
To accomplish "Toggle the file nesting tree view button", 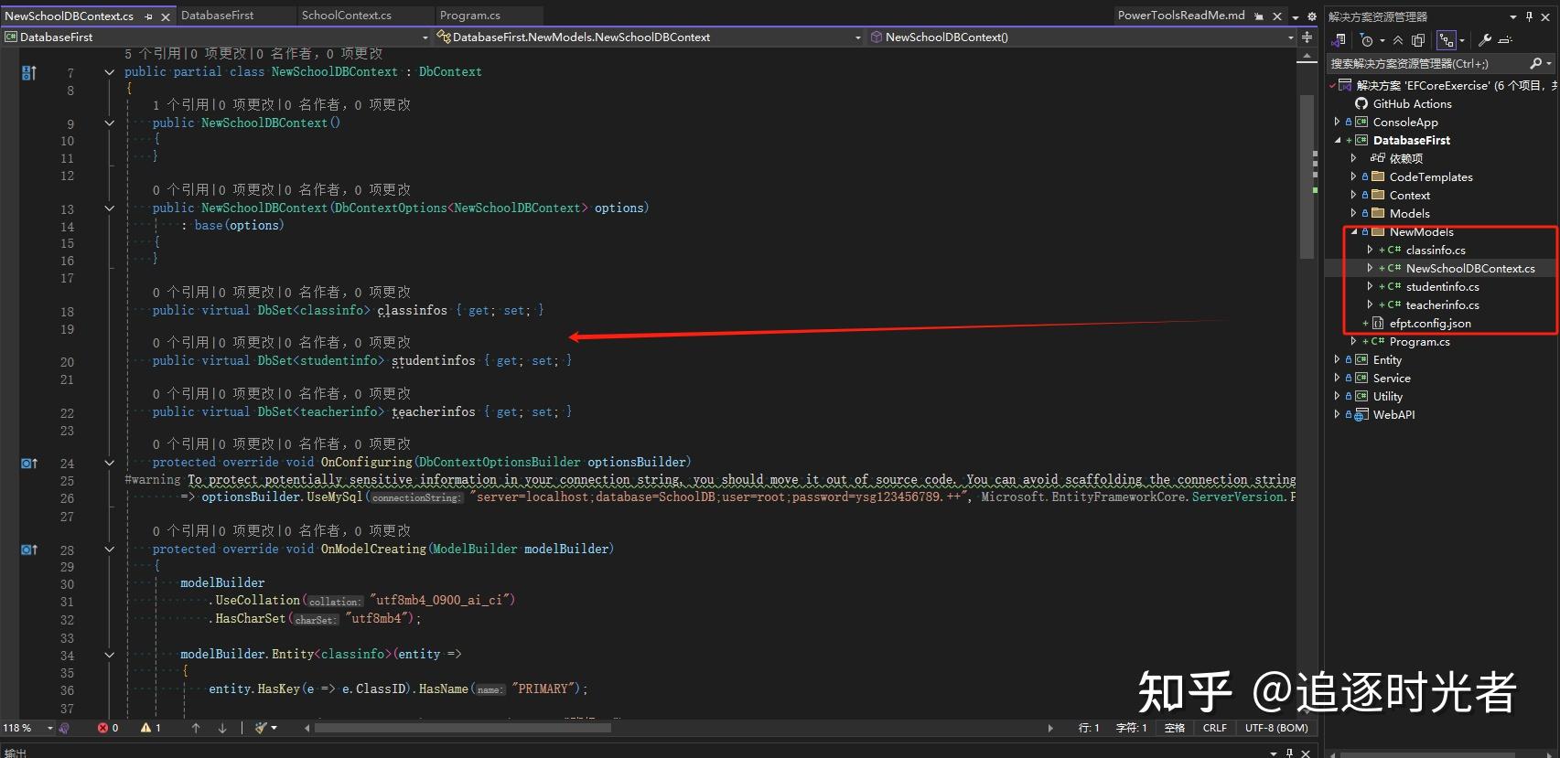I will click(x=1447, y=40).
